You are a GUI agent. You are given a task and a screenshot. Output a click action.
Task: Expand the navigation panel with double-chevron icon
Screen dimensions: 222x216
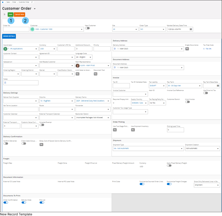[4, 14]
